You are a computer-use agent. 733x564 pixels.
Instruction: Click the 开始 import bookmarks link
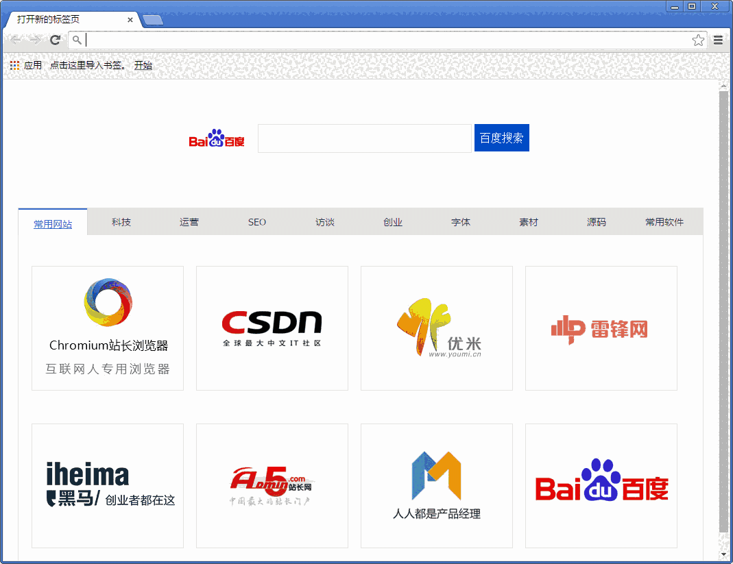[143, 65]
